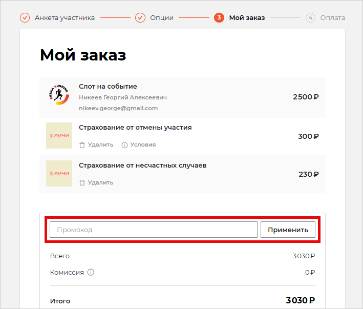Click the Всего label
The image size is (363, 309).
click(x=60, y=256)
